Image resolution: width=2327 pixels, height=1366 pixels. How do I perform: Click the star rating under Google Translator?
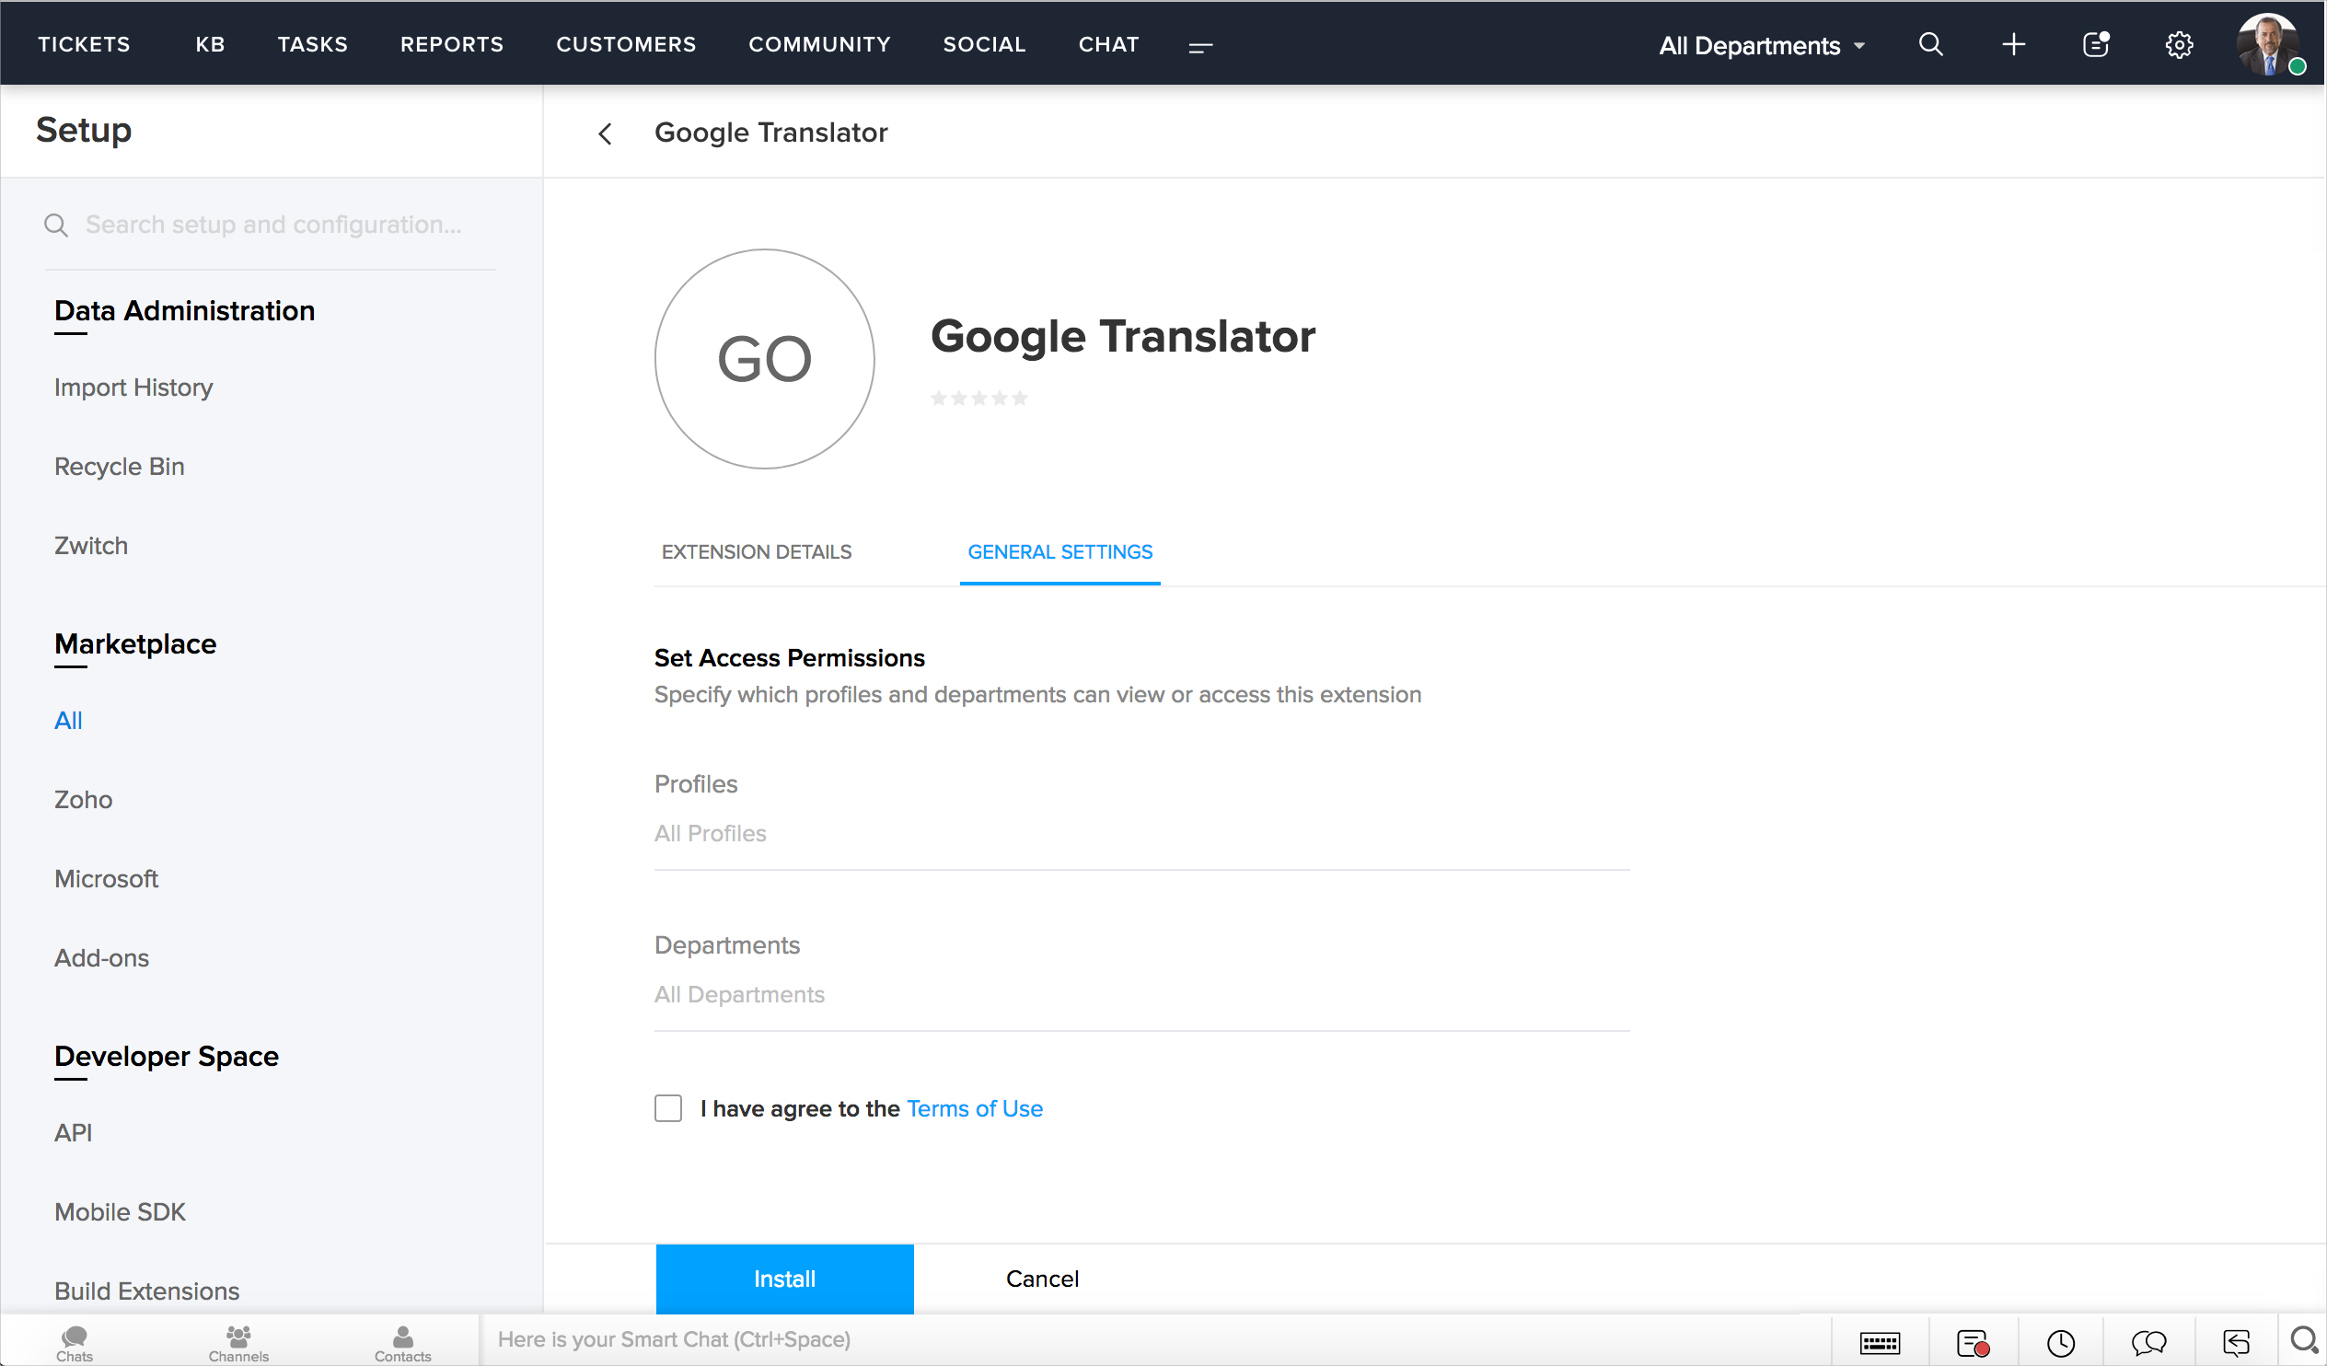tap(978, 398)
